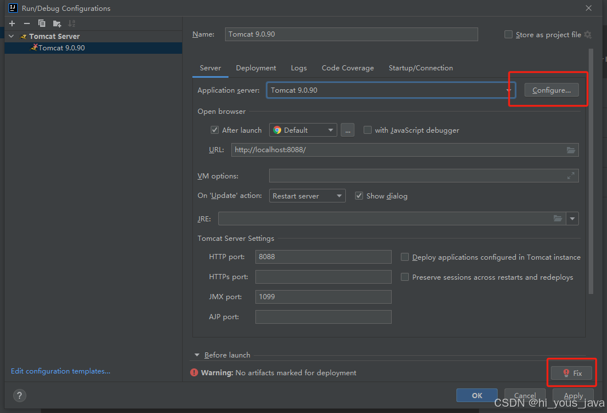Click the Name input field
The width and height of the screenshot is (607, 413).
351,34
